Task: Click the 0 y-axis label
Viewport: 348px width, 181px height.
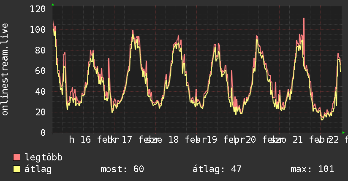Action: (x=43, y=133)
